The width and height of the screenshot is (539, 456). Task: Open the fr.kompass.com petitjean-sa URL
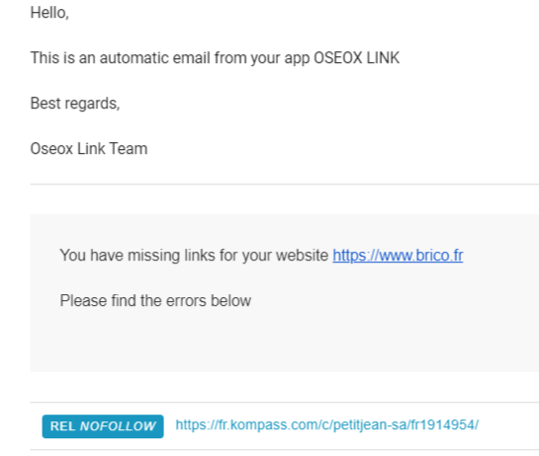click(x=327, y=425)
